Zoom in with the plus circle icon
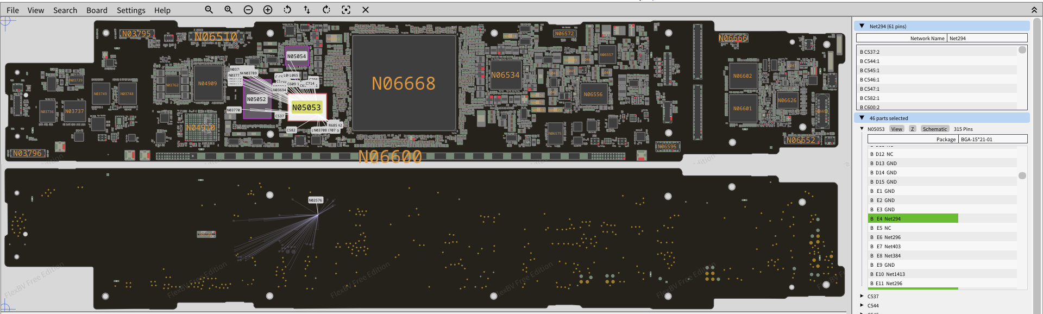This screenshot has width=1043, height=314. [268, 10]
